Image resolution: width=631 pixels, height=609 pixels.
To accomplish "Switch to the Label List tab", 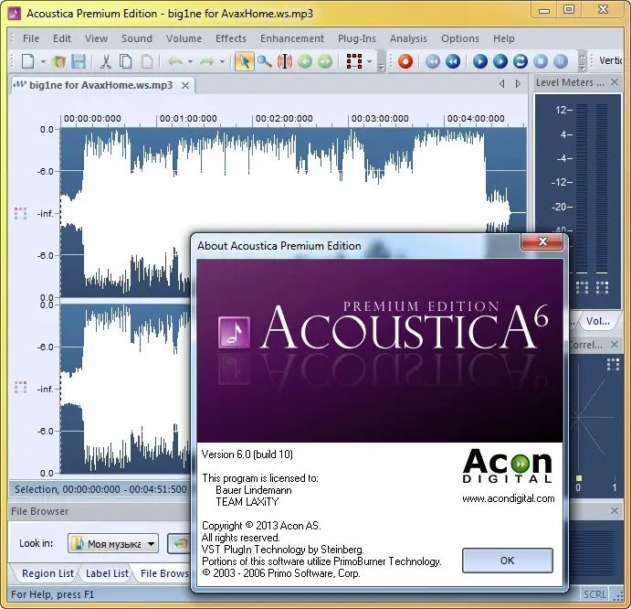I will [x=107, y=573].
